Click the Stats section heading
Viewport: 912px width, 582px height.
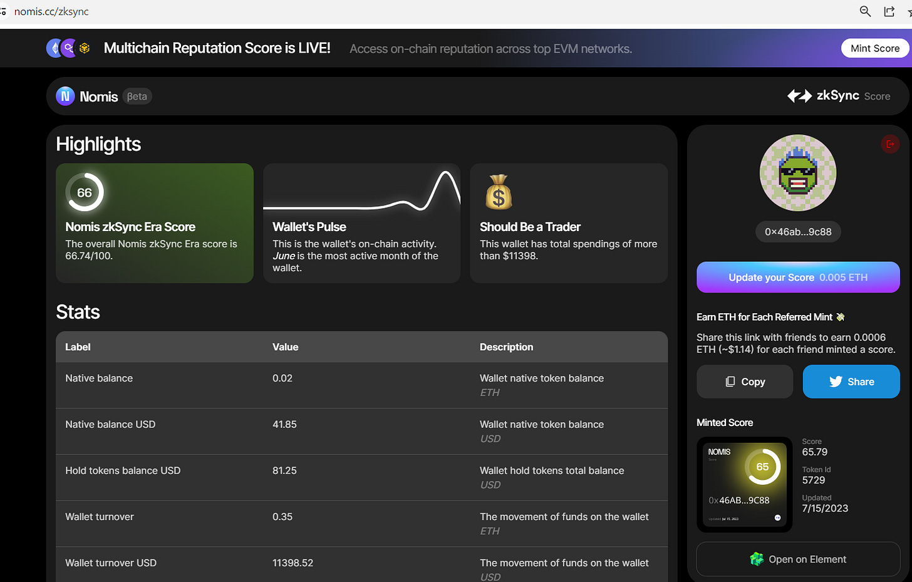[x=78, y=312]
